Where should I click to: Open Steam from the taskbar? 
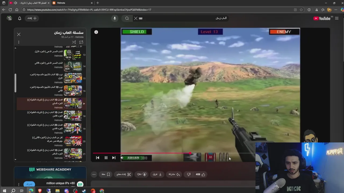coord(84,191)
